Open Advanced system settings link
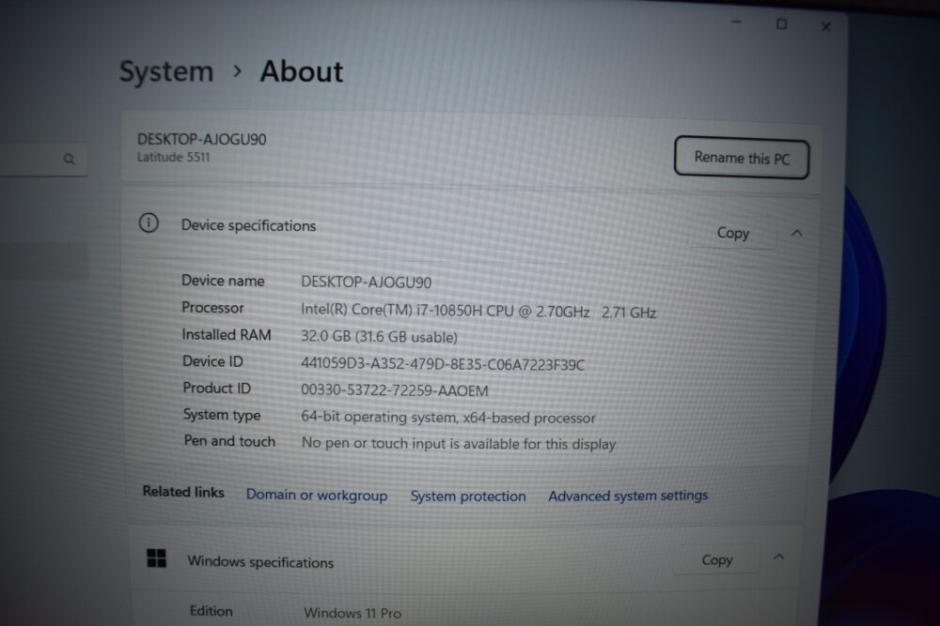Screen dimensions: 940x626 pyautogui.click(x=628, y=496)
